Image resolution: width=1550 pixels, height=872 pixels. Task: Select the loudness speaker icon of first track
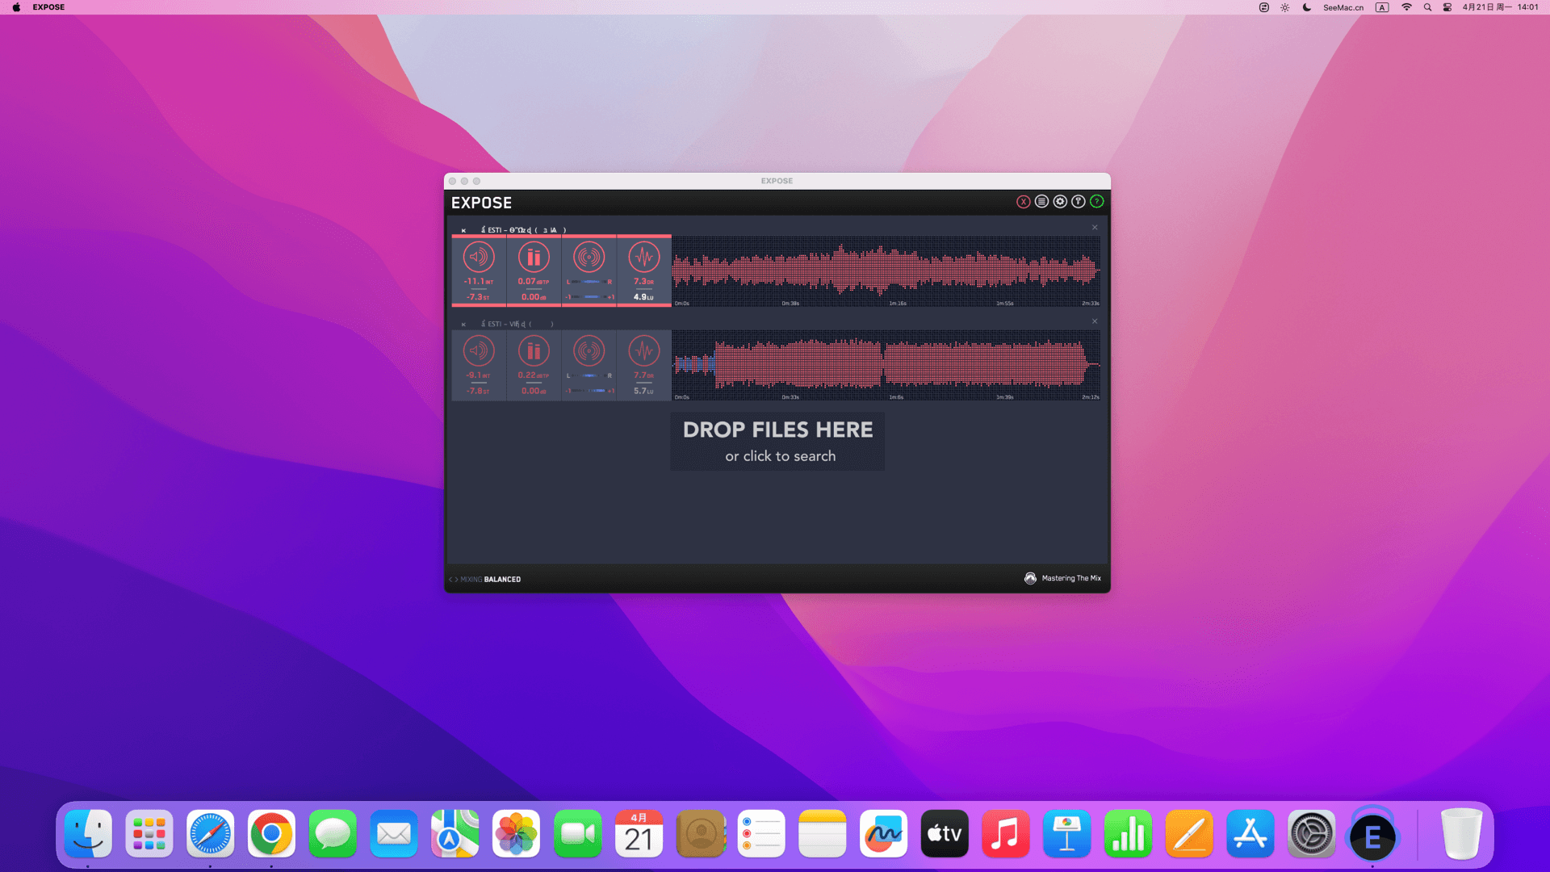coord(479,258)
